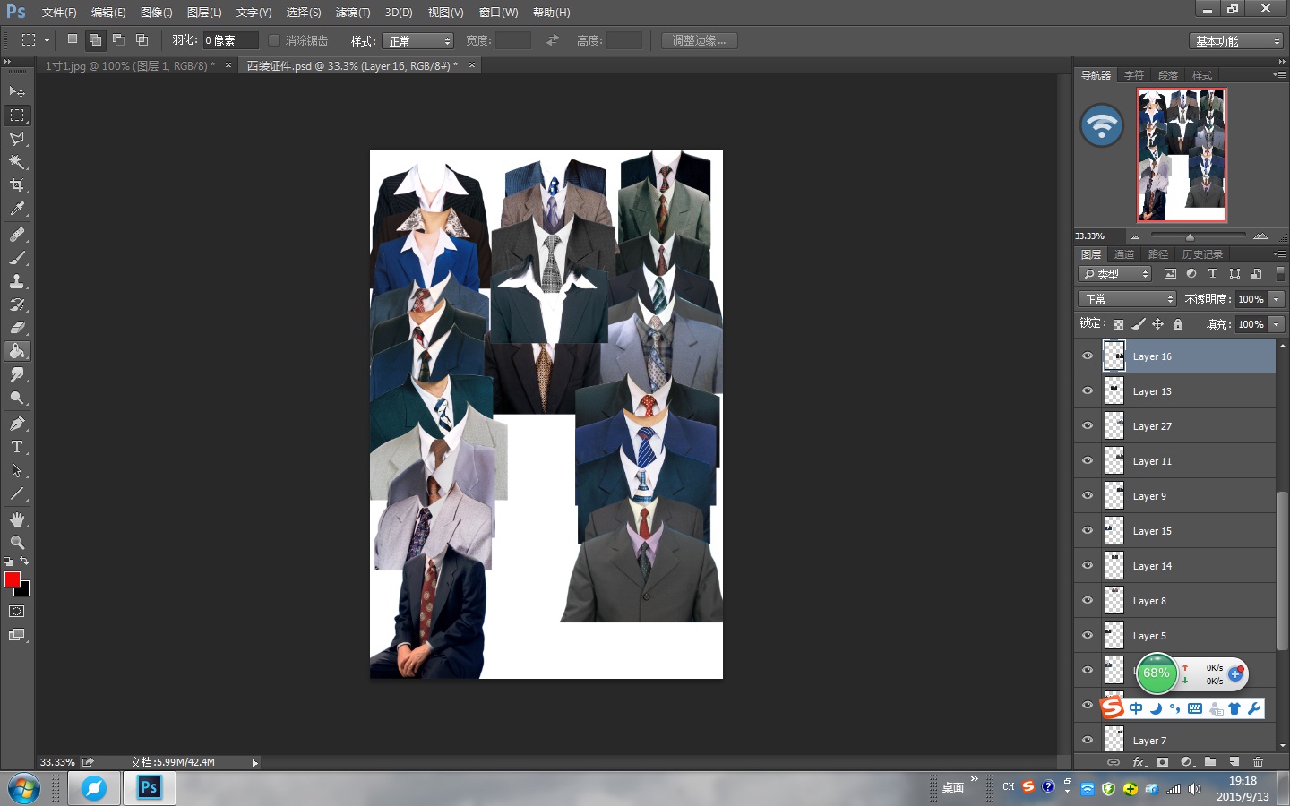1290x806 pixels.
Task: Select the Magic Wand tool
Action: point(17,162)
